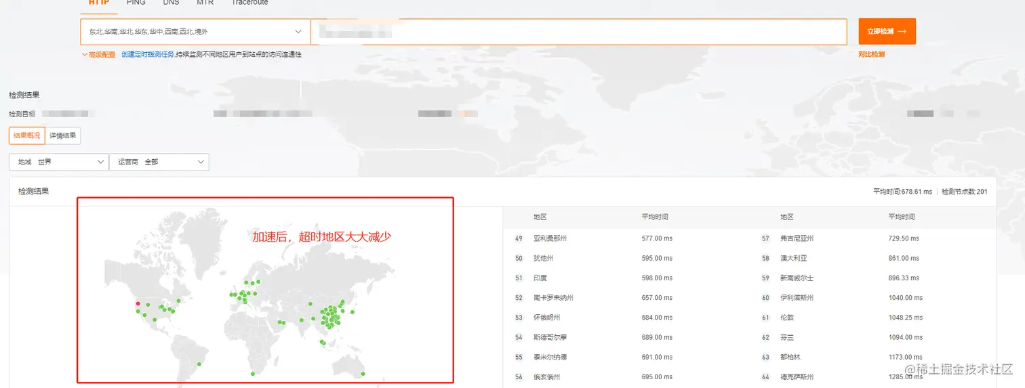Click the 729.50 ms average time value
This screenshot has height=388, width=1025.
click(904, 238)
